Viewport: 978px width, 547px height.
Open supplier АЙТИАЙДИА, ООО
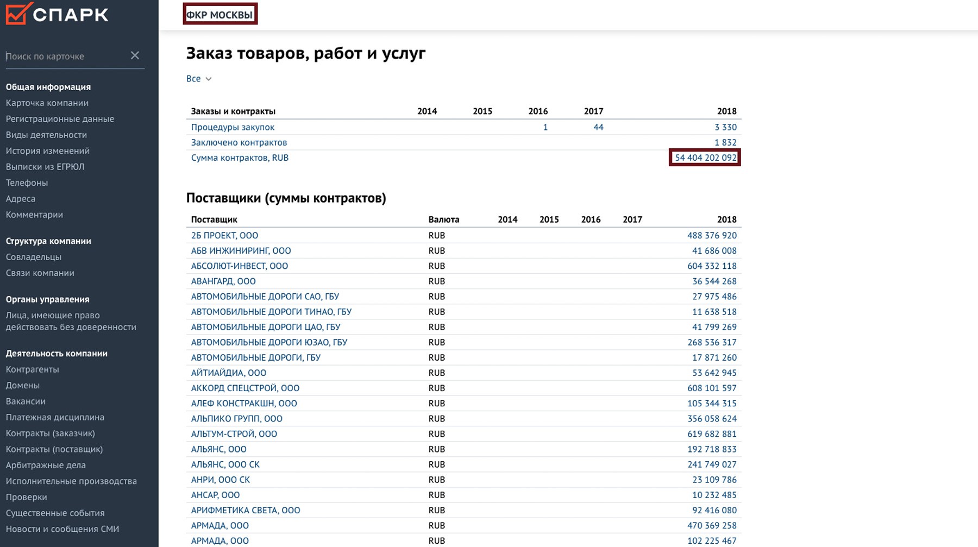tap(229, 373)
